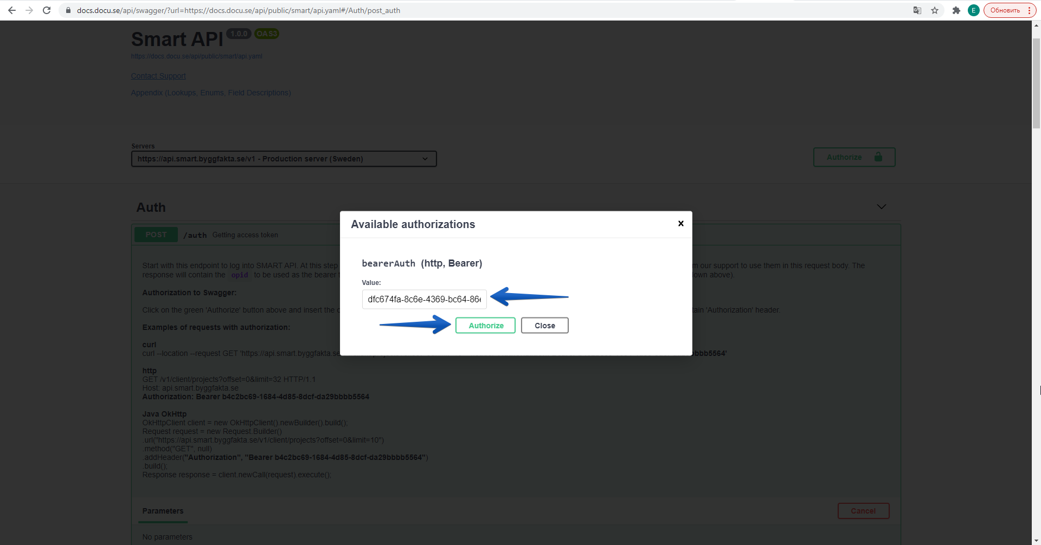Screen dimensions: 1041x545
Task: Click the profile avatar labeled E
Action: [x=973, y=10]
